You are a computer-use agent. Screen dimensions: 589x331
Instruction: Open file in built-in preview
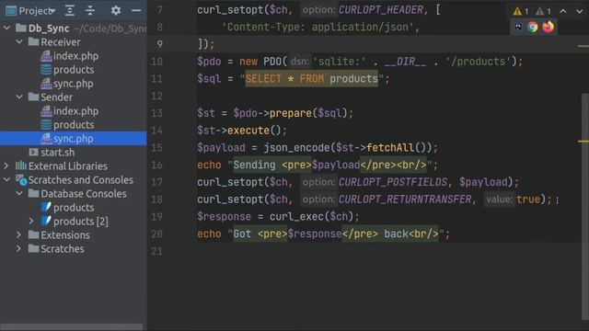click(518, 27)
